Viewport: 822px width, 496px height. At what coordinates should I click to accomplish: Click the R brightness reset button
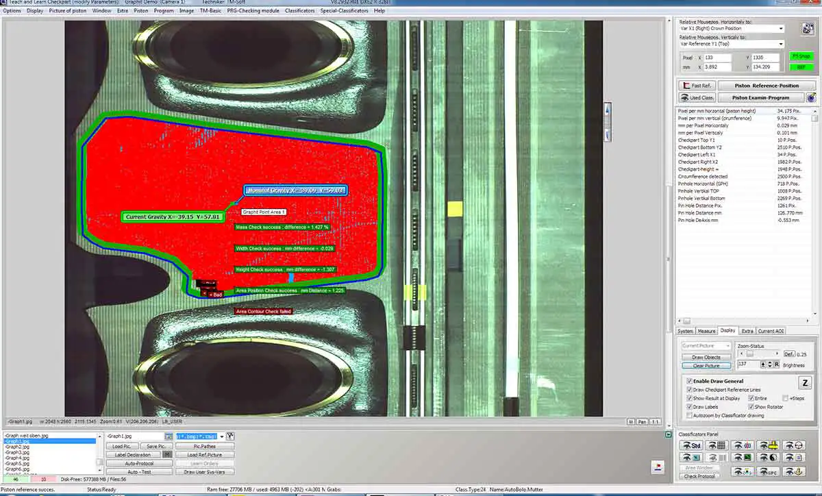click(x=777, y=364)
